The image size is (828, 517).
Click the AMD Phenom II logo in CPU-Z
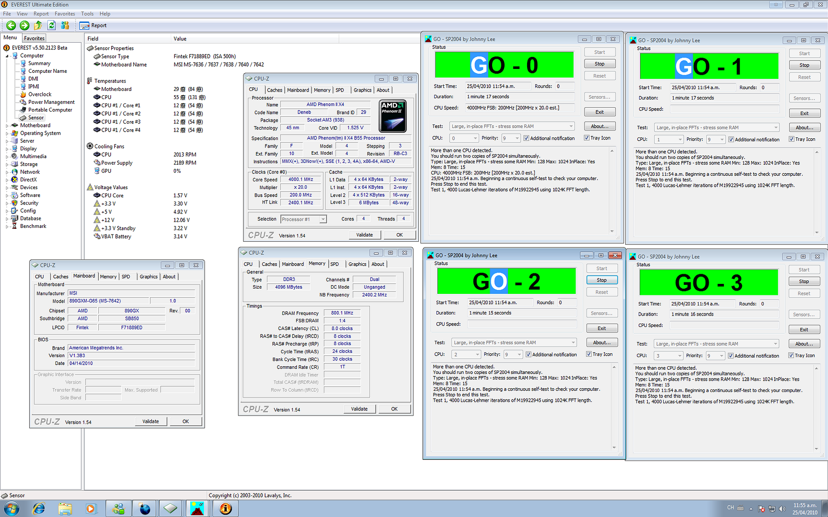point(393,116)
